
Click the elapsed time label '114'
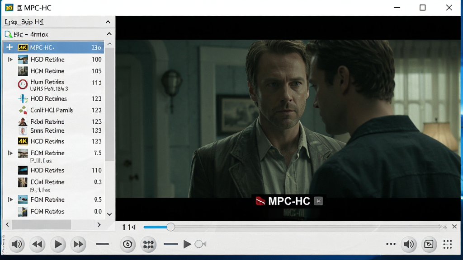[x=129, y=227]
